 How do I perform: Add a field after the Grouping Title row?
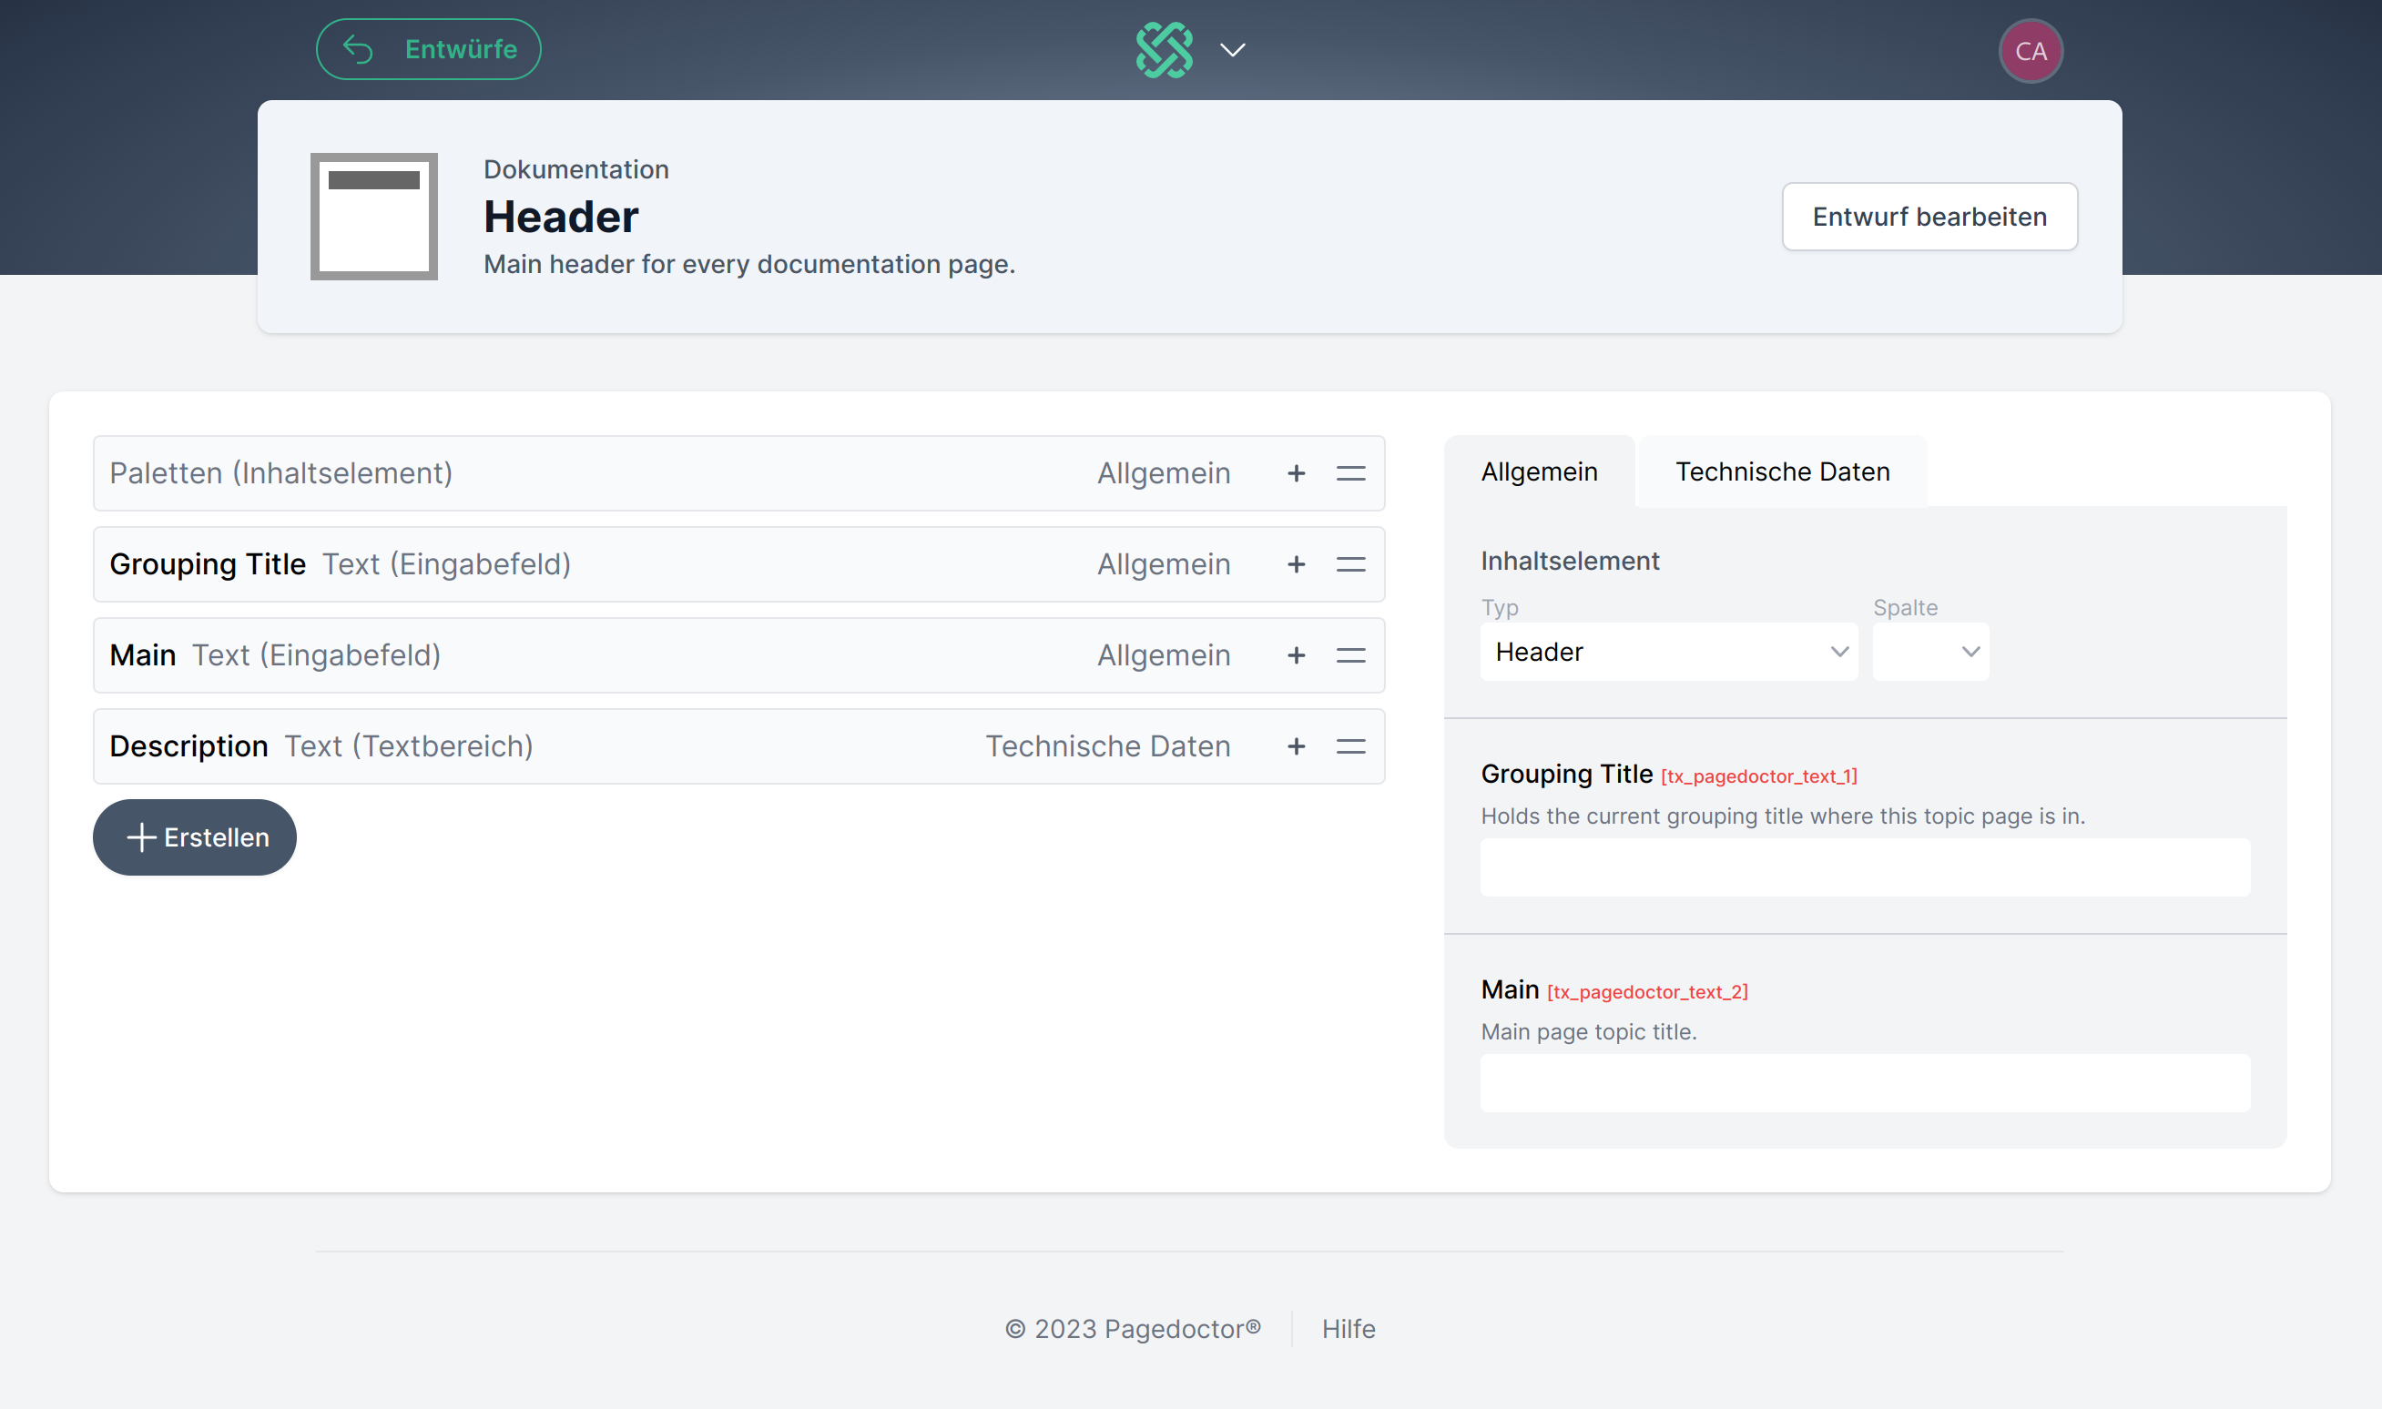[1296, 564]
